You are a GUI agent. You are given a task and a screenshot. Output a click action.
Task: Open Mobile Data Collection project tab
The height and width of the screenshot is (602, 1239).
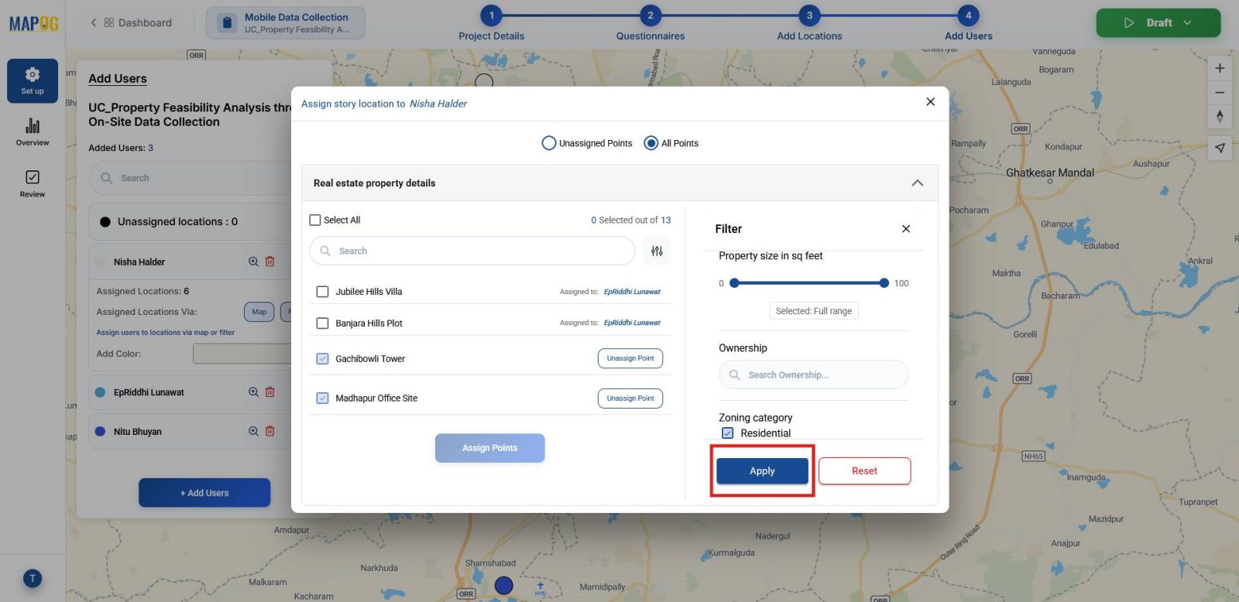286,23
